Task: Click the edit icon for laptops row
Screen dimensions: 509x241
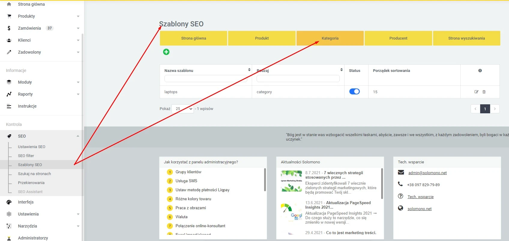Action: pos(476,92)
